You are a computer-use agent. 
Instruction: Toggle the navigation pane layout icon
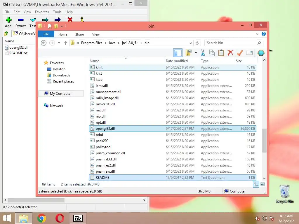point(178,53)
